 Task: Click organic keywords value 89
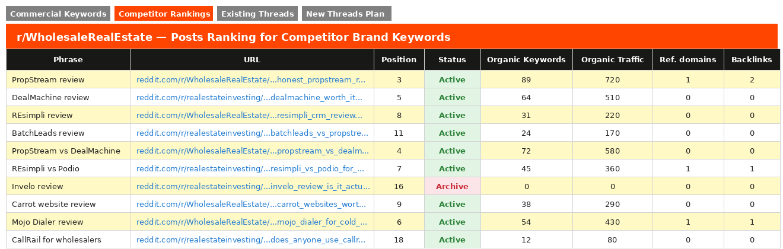[526, 79]
